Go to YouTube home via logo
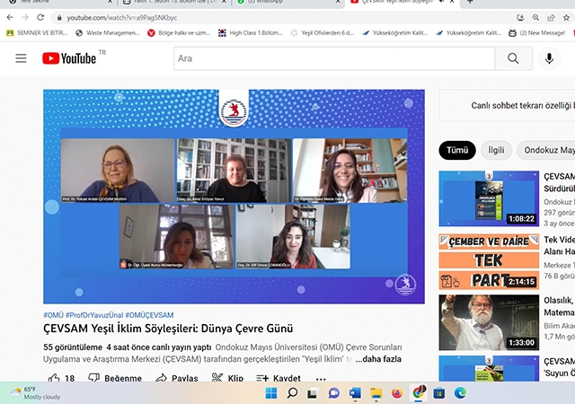The width and height of the screenshot is (575, 404). [69, 58]
